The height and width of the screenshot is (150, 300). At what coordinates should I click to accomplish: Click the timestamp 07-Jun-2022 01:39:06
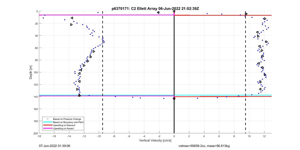tap(54, 146)
